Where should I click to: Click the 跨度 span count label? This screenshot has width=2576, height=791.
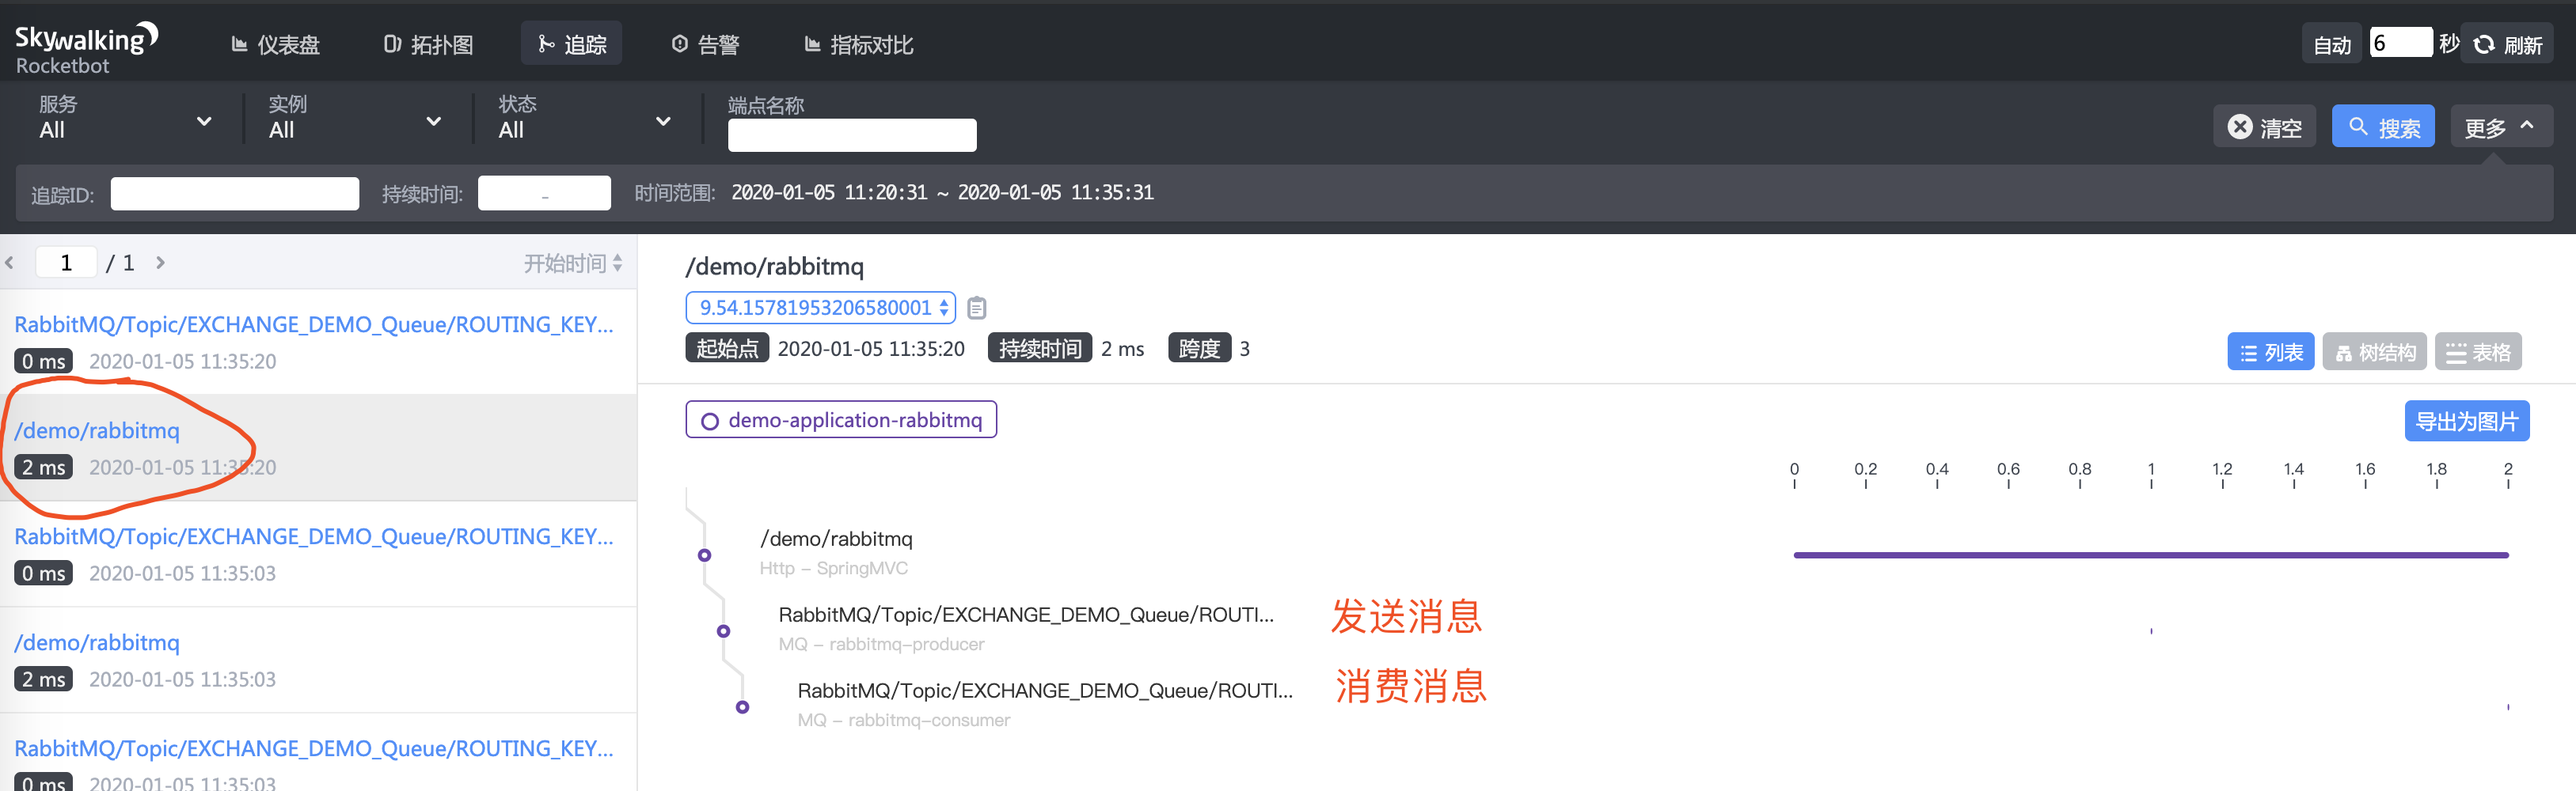1199,349
